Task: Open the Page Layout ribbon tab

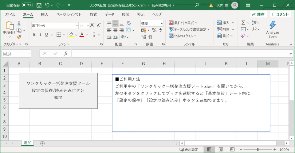Action: pyautogui.click(x=69, y=14)
